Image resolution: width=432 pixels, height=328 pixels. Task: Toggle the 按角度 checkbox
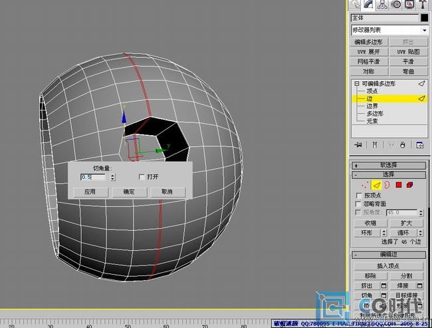point(358,212)
